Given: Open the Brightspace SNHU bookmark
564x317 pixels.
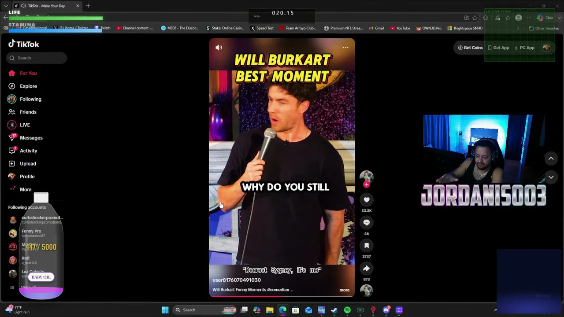Looking at the screenshot, I should pyautogui.click(x=465, y=28).
